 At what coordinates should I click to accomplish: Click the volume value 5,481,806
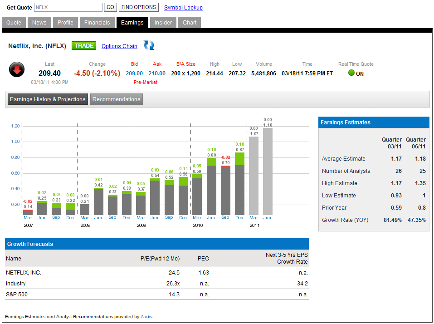(264, 74)
